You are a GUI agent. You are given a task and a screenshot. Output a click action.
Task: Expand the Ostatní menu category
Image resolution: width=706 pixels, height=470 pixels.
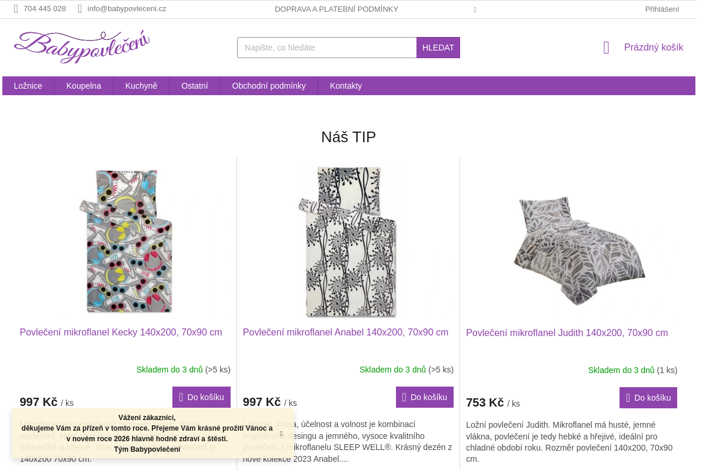click(195, 86)
